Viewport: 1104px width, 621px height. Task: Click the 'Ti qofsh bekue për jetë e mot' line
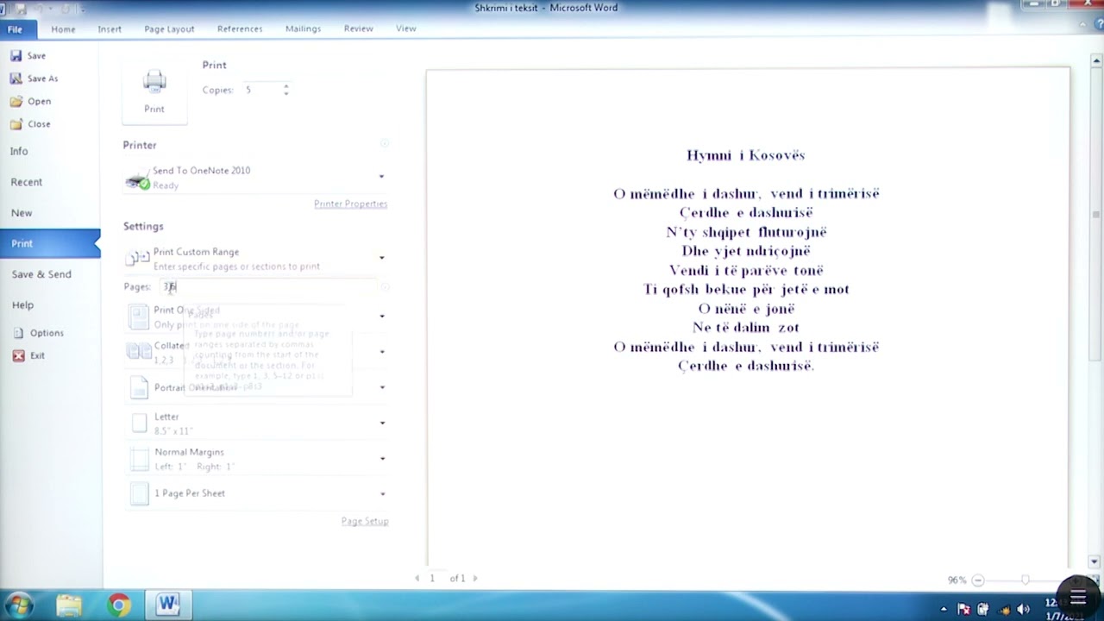pos(746,289)
